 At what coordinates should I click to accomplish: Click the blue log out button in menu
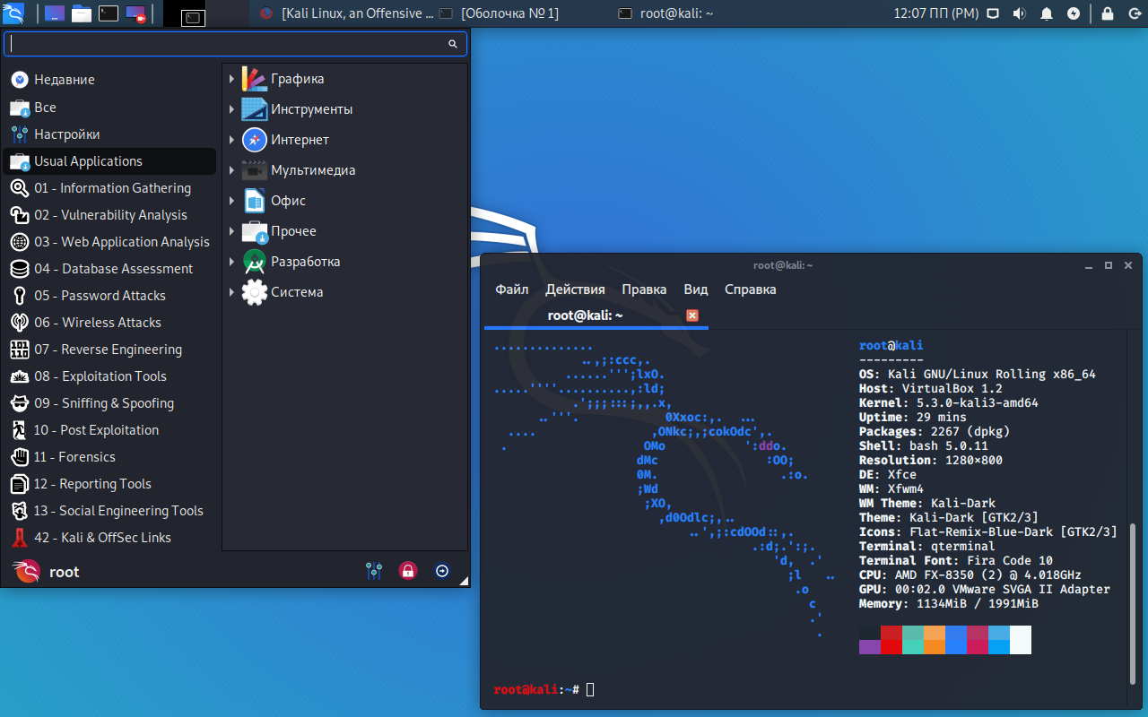pyautogui.click(x=442, y=571)
